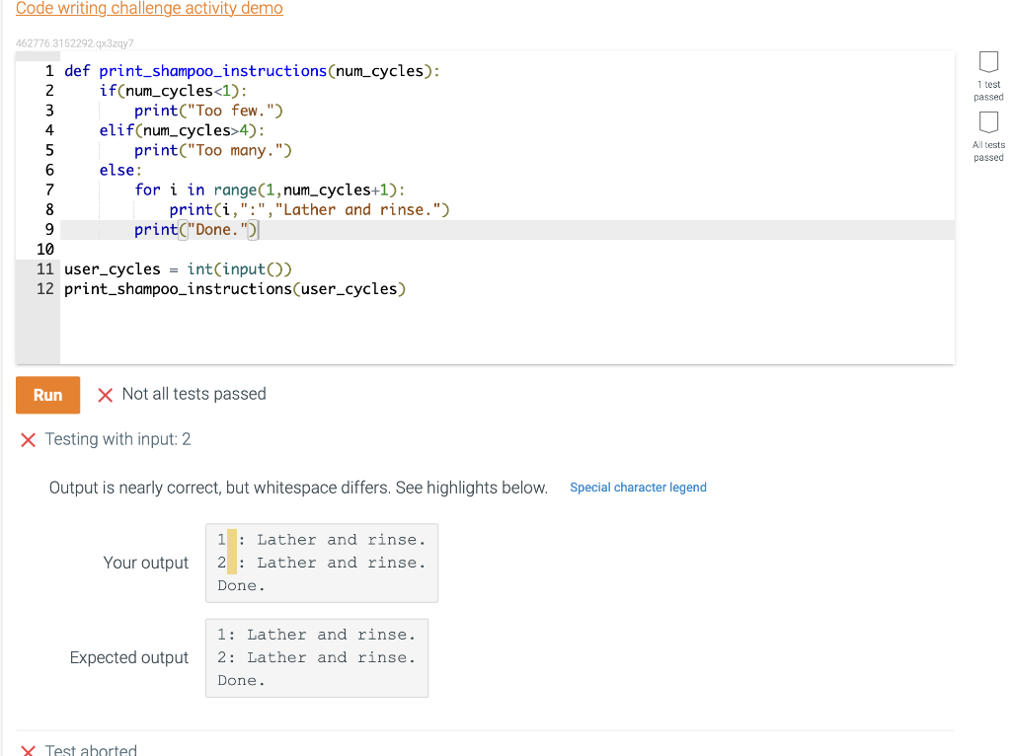Follow the "Code writing challenge activity demo" link

[x=148, y=9]
